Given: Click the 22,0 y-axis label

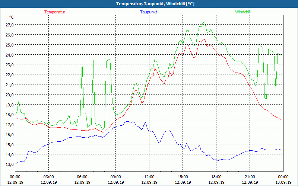Looking at the screenshot, I should 10,75.
